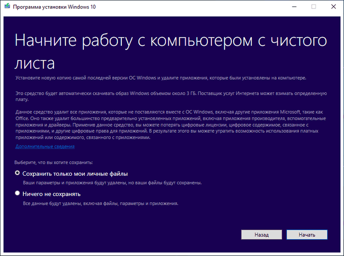Close the Windows 10 setup window
Screen dimensions: 344x256
(x=333, y=7)
